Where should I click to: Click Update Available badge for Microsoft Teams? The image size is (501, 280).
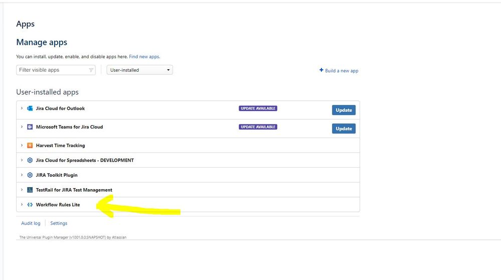258,127
